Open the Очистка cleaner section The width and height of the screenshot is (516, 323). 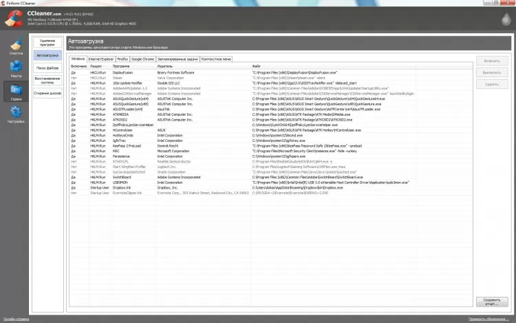pos(16,45)
